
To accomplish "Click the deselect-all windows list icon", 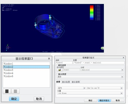I will pyautogui.click(x=15, y=91).
